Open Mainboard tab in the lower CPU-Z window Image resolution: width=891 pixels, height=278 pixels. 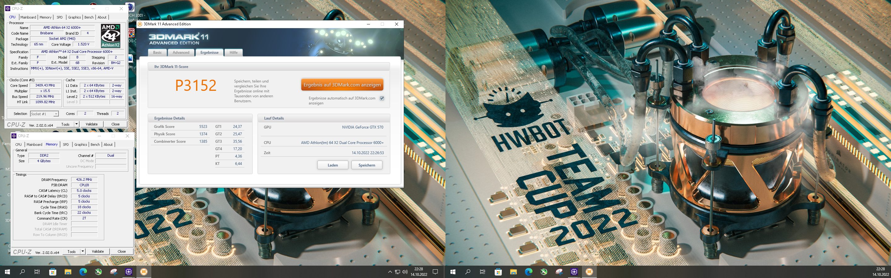point(34,145)
